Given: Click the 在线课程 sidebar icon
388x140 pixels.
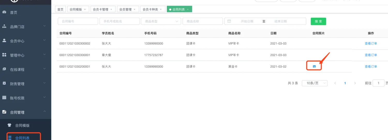Looking at the screenshot, I should pyautogui.click(x=4, y=69).
